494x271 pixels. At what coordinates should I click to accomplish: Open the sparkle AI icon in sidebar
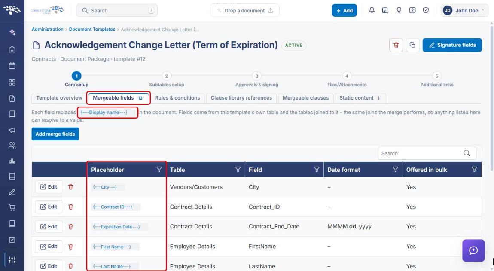pyautogui.click(x=12, y=32)
